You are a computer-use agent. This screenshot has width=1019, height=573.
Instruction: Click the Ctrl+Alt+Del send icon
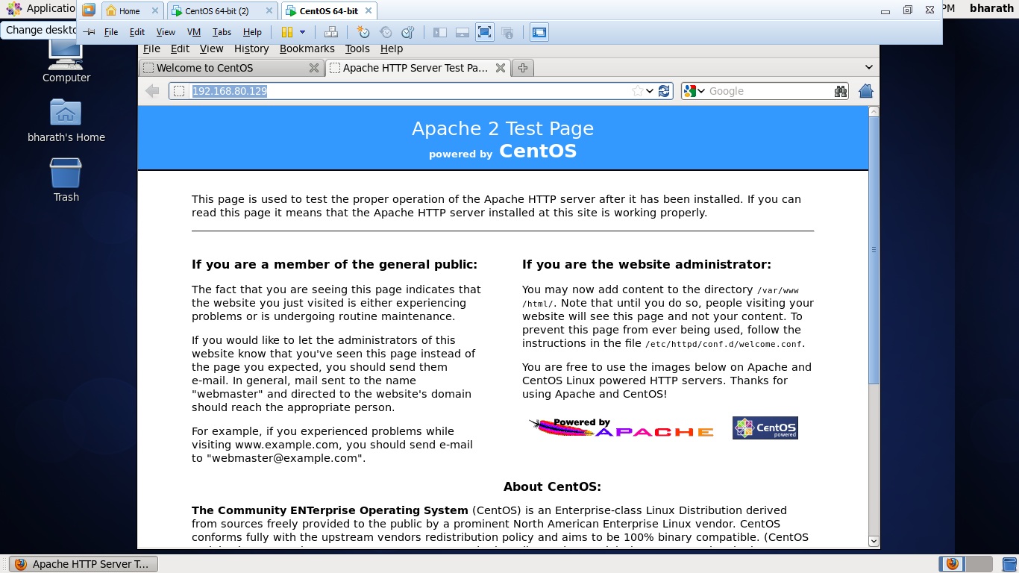[331, 32]
